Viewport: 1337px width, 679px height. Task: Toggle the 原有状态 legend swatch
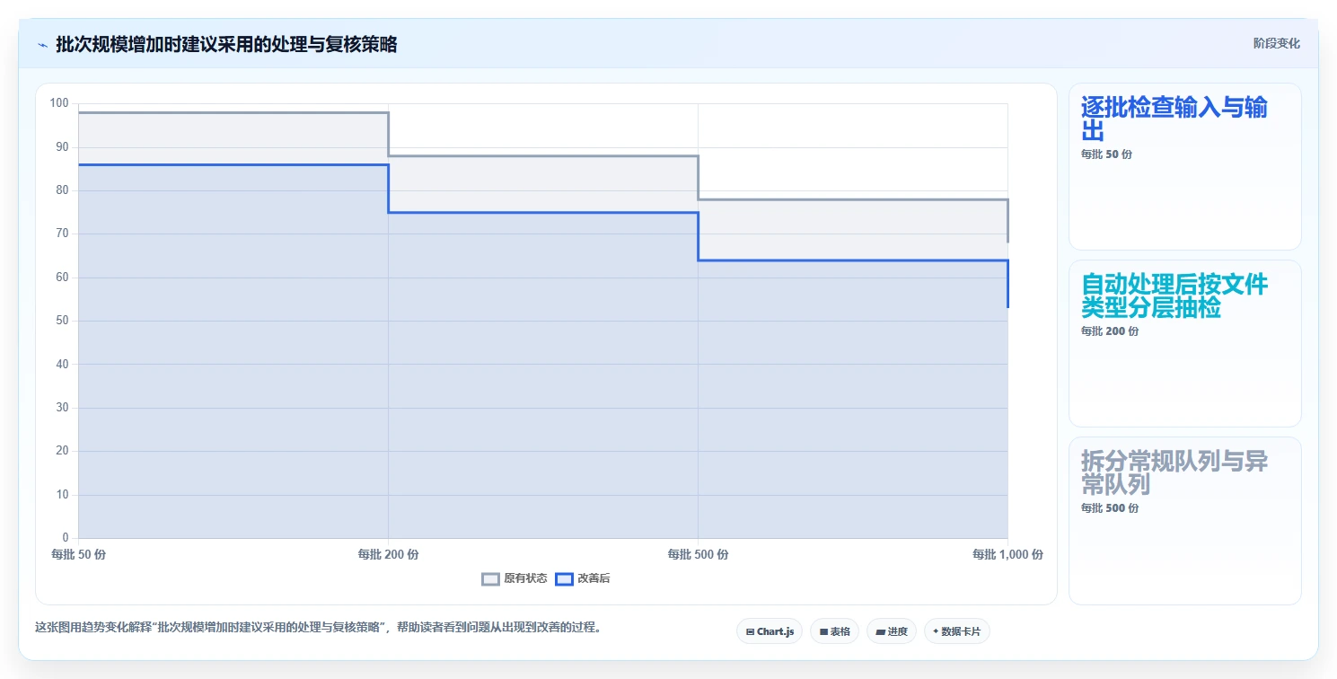(x=490, y=579)
